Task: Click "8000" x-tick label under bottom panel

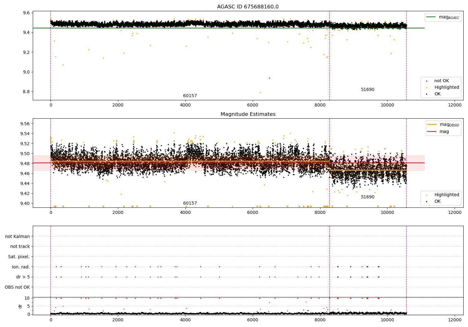Action: click(x=320, y=320)
